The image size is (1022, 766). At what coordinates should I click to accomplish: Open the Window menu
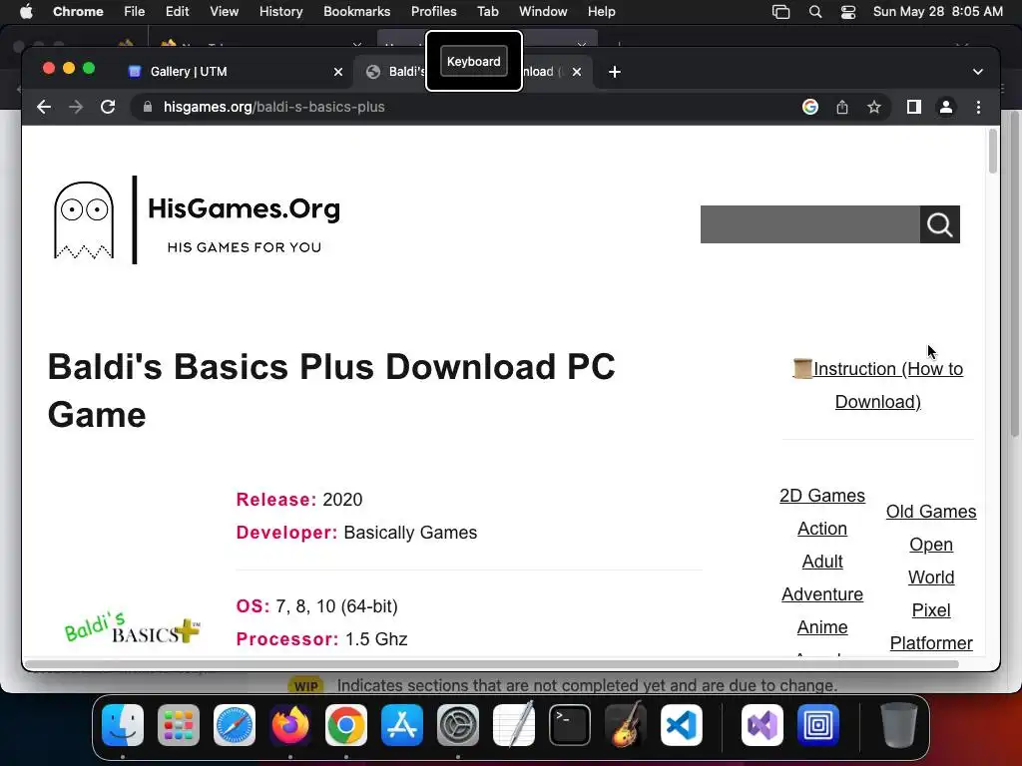pyautogui.click(x=543, y=12)
